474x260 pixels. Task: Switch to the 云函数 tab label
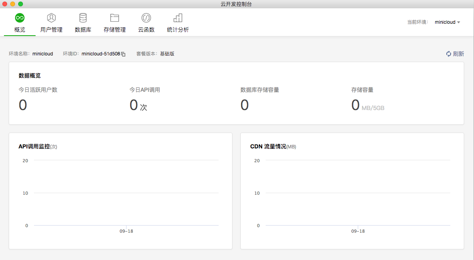146,30
